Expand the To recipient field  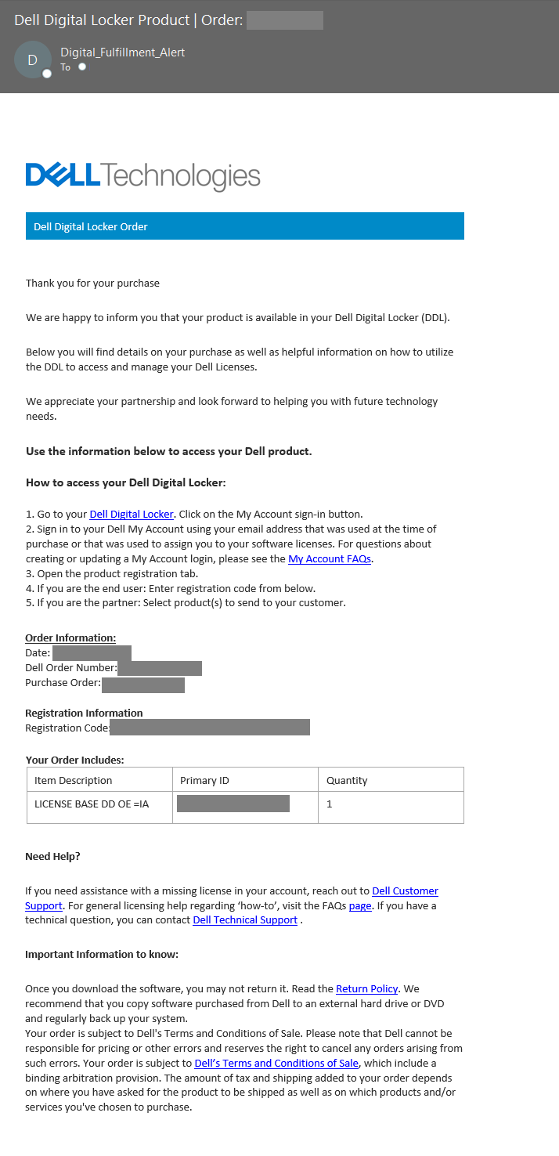(81, 67)
